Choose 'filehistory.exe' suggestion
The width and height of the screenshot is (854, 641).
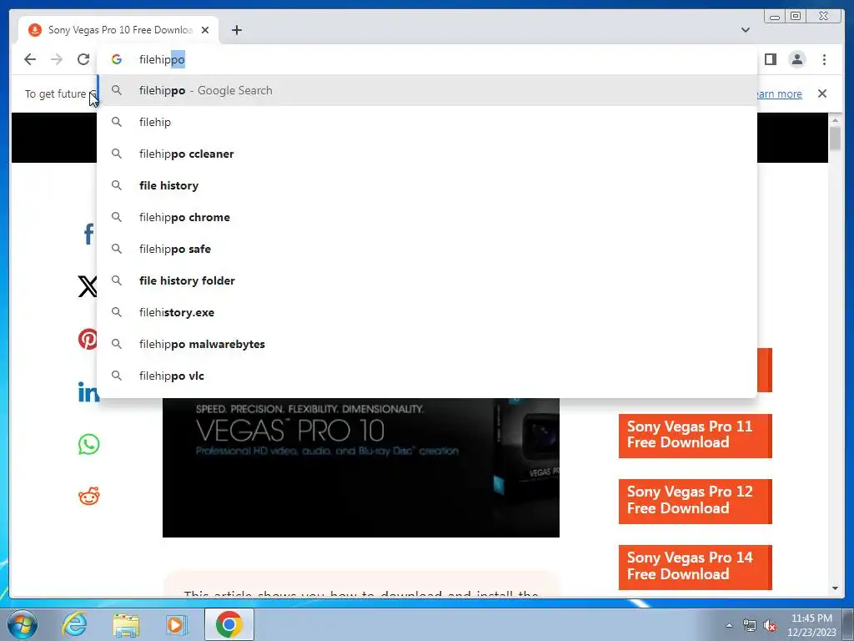coord(427,312)
